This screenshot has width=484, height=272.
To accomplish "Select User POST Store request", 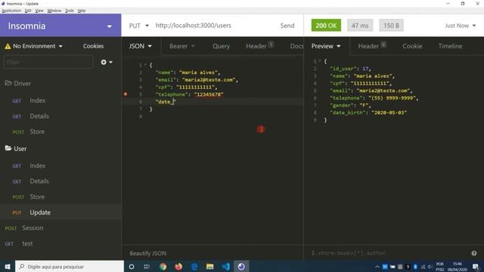I will pyautogui.click(x=60, y=196).
